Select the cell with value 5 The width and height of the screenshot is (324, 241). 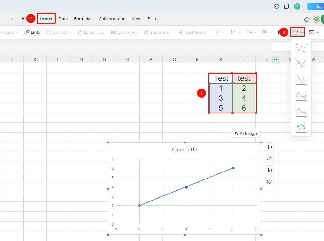(221, 108)
